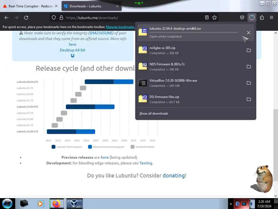Open the Pocket save icon
The height and width of the screenshot is (209, 278).
pyautogui.click(x=242, y=17)
